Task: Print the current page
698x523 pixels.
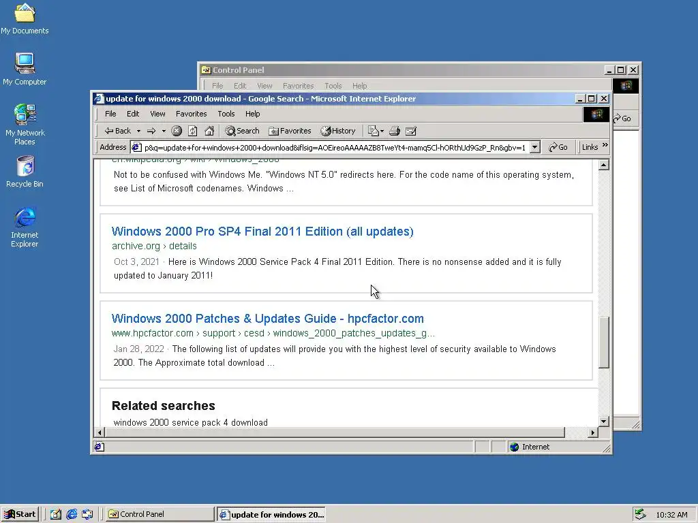Action: coord(395,131)
